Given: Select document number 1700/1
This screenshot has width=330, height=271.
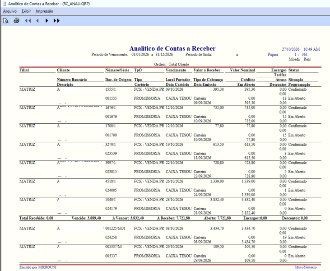Looking at the screenshot, I should (111, 126).
